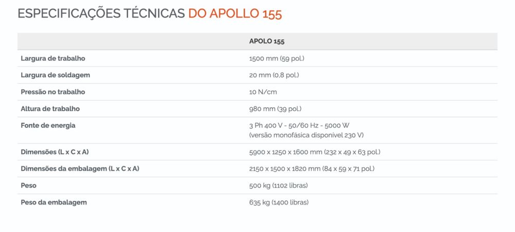Select the "500 kg (1102 libras)" weight value
The image size is (515, 232).
point(279,186)
